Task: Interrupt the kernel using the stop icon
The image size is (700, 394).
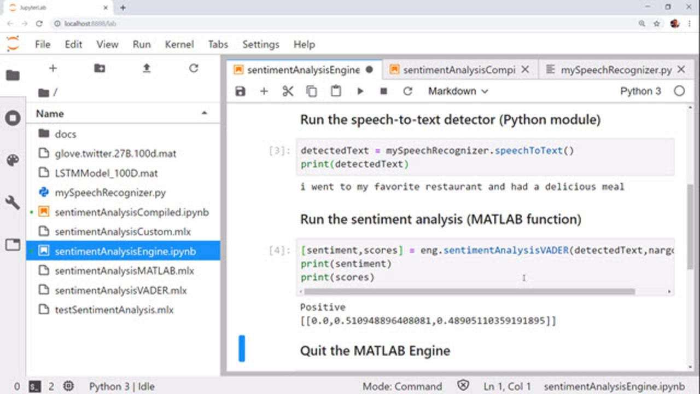Action: (x=383, y=91)
